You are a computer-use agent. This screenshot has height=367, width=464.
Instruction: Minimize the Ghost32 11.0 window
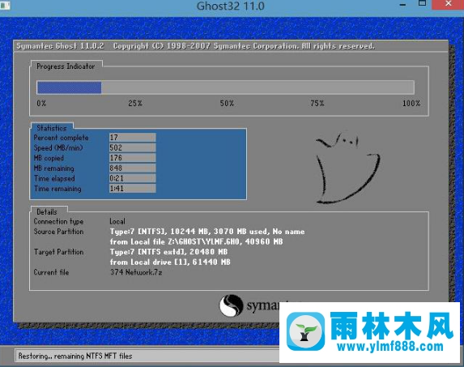point(402,5)
